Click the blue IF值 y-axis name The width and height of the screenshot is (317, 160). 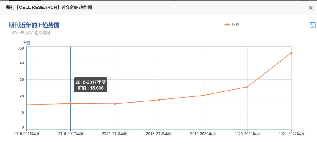tap(26, 43)
